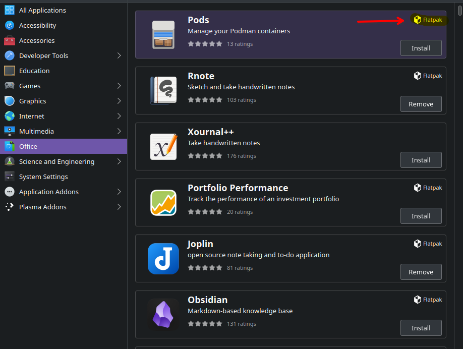Click the Flatpak badge on Joplin
Screen dimensions: 463x349
[428, 244]
